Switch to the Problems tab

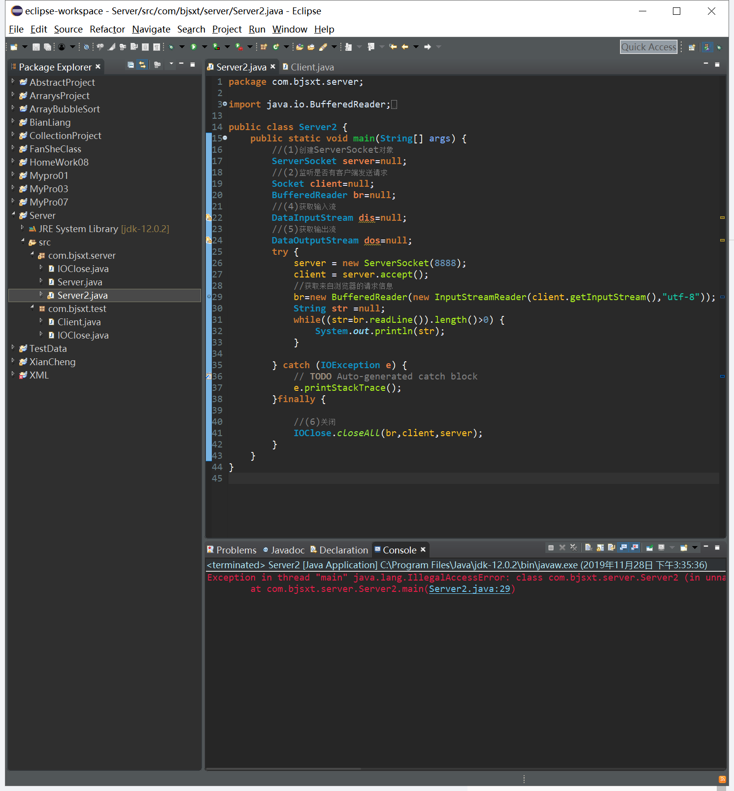[x=232, y=550]
